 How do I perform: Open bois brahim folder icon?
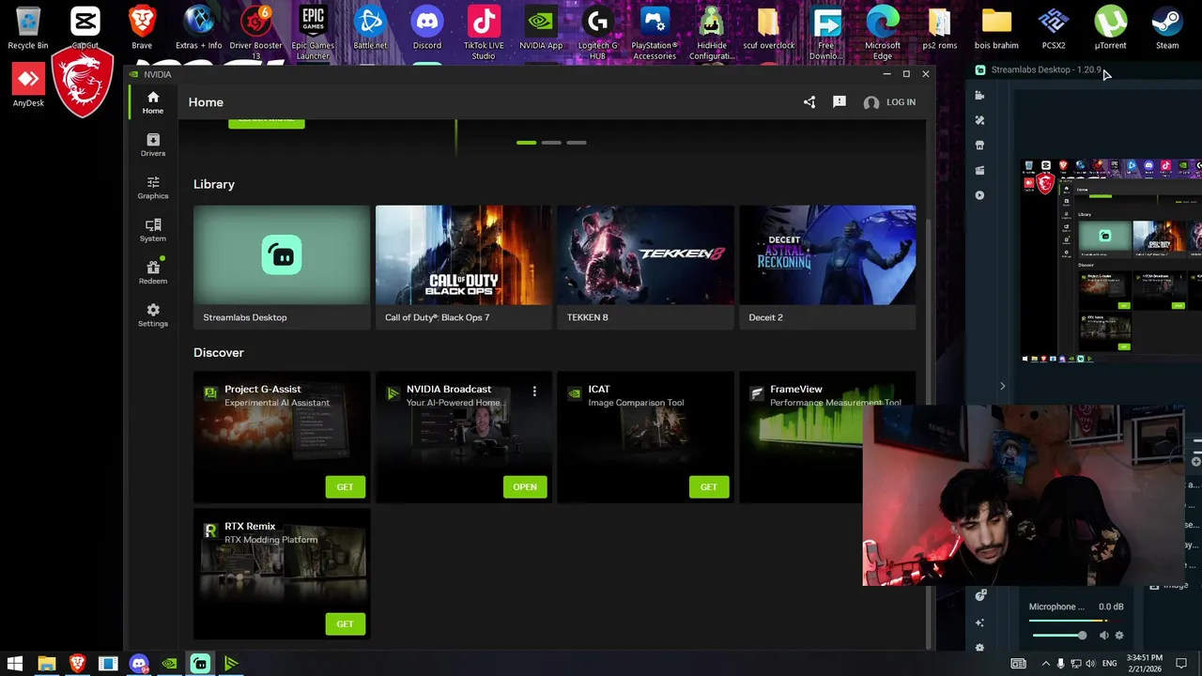pos(996,28)
